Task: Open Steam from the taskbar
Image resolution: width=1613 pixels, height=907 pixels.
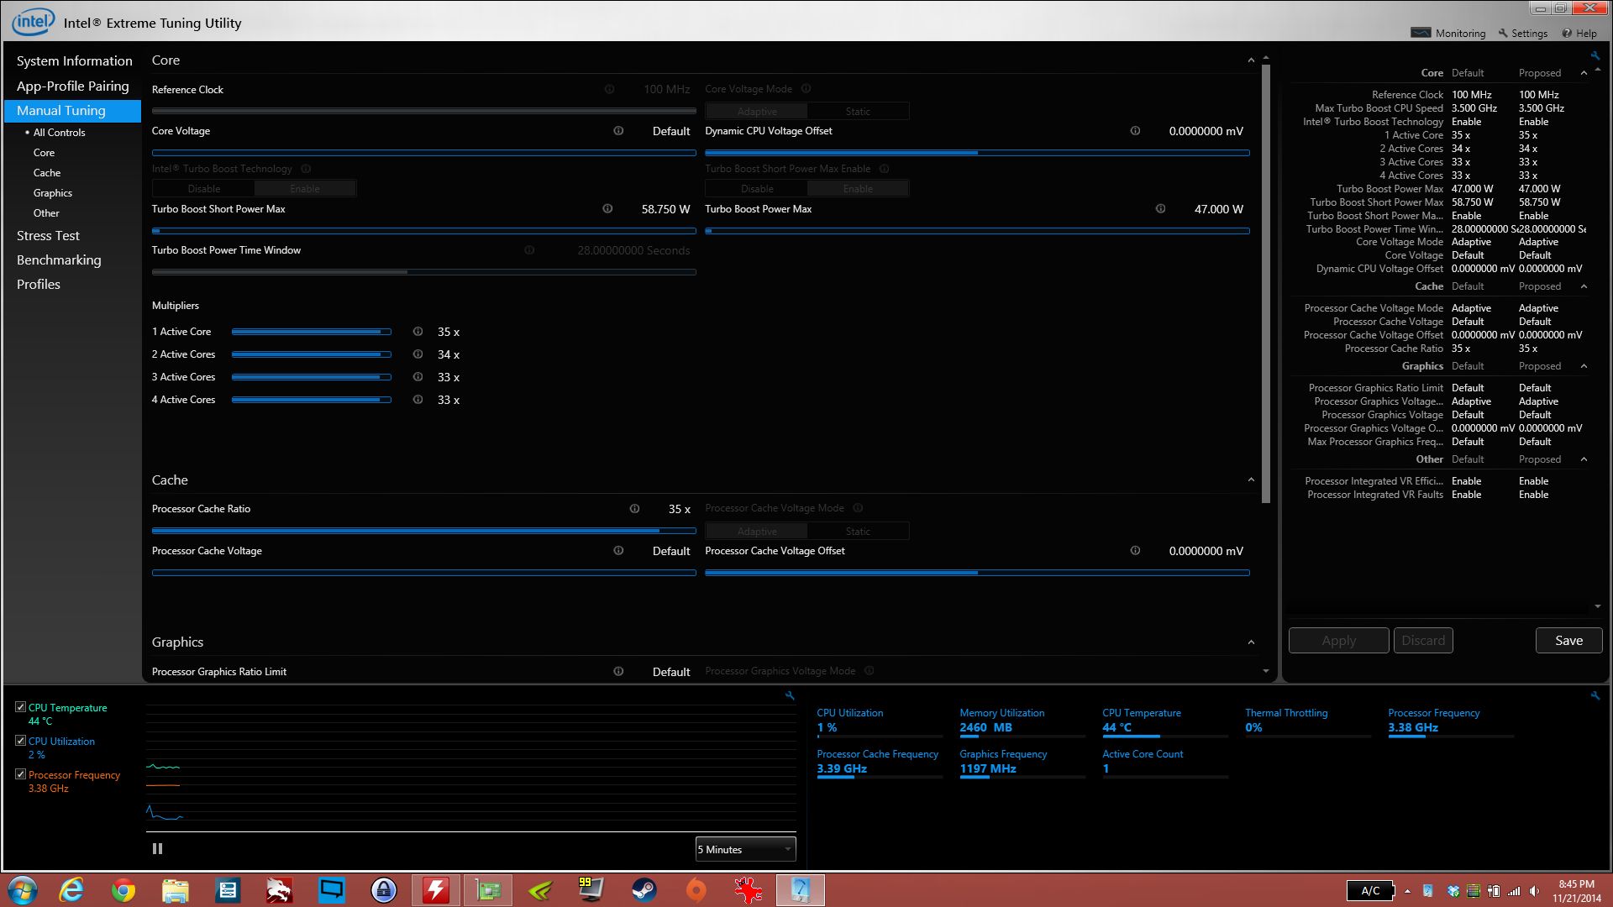Action: click(644, 890)
